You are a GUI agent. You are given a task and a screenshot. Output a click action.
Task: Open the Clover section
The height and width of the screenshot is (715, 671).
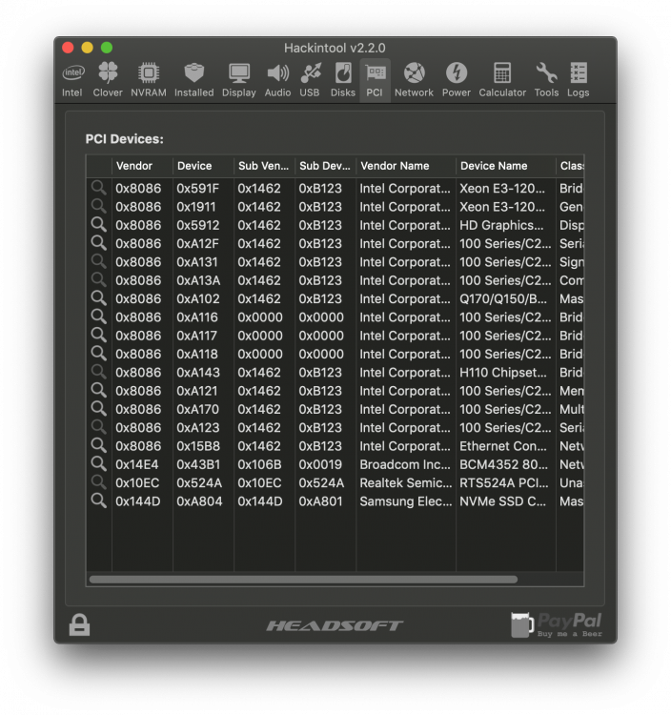click(x=108, y=80)
